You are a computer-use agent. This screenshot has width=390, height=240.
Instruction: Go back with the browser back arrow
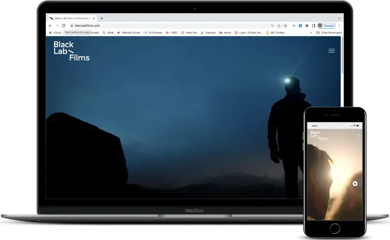coord(51,26)
